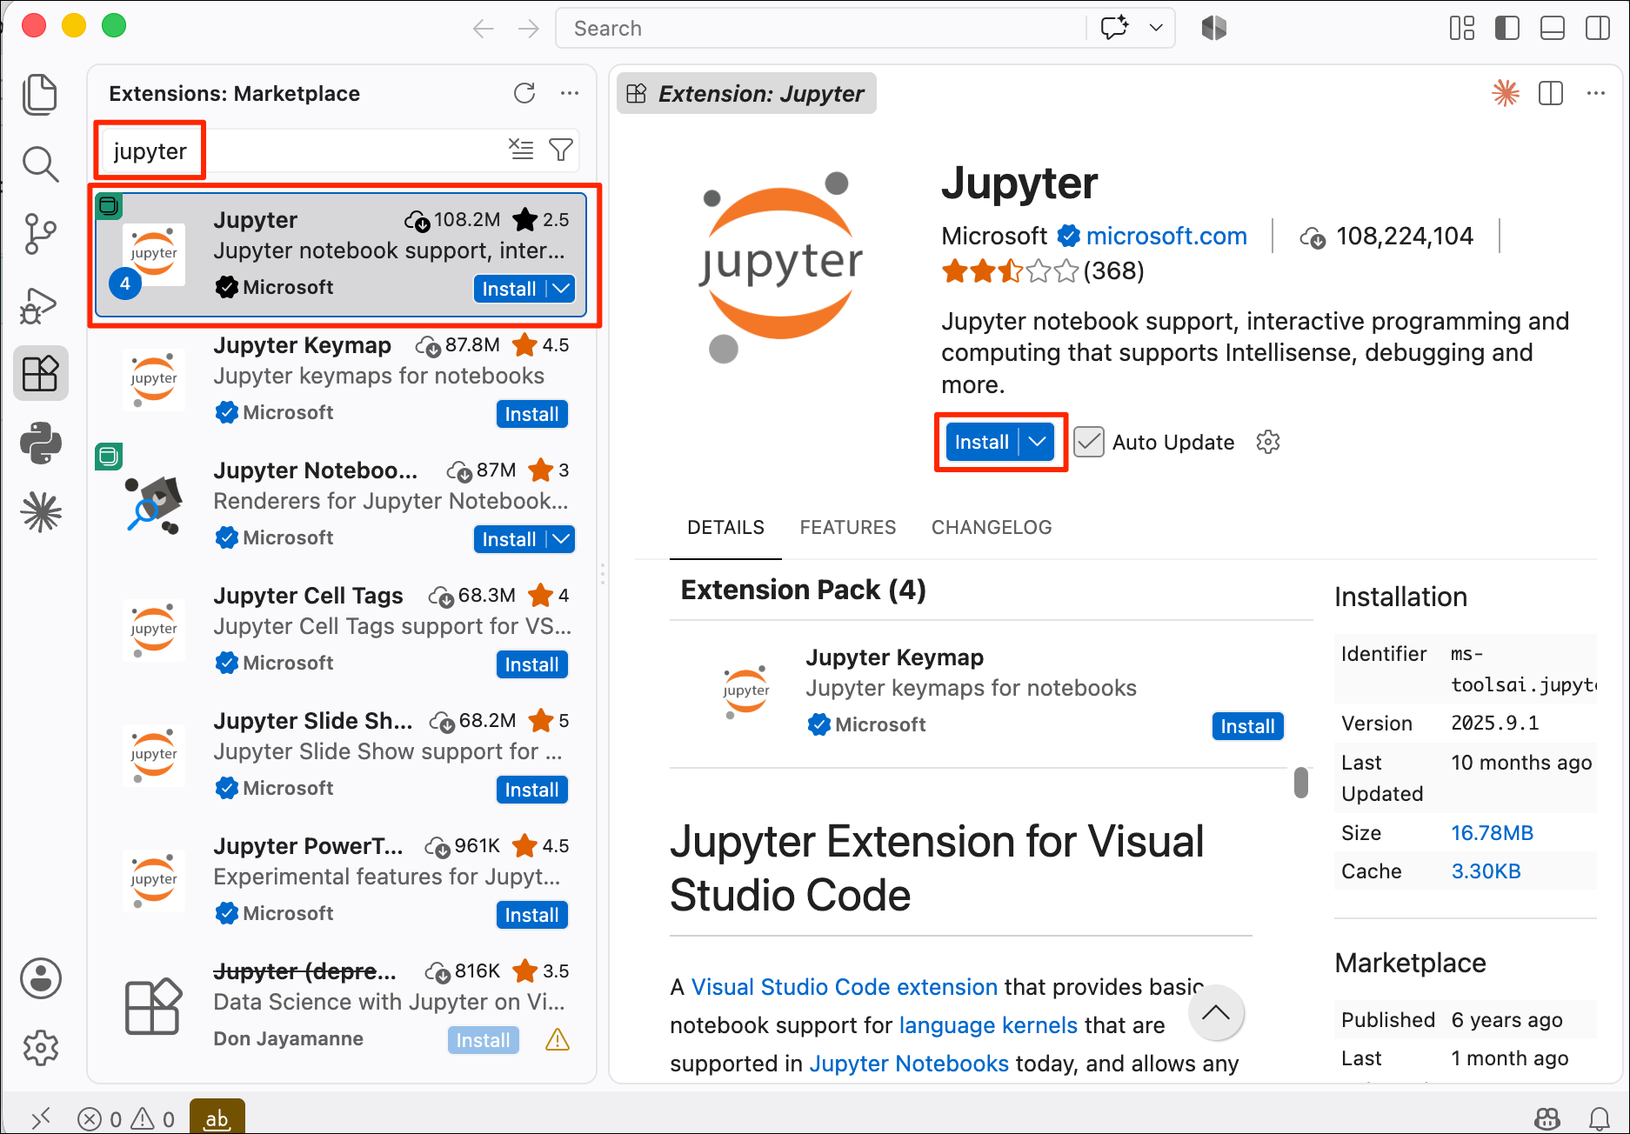
Task: Toggle the bottom panel visibility
Action: tap(1553, 28)
